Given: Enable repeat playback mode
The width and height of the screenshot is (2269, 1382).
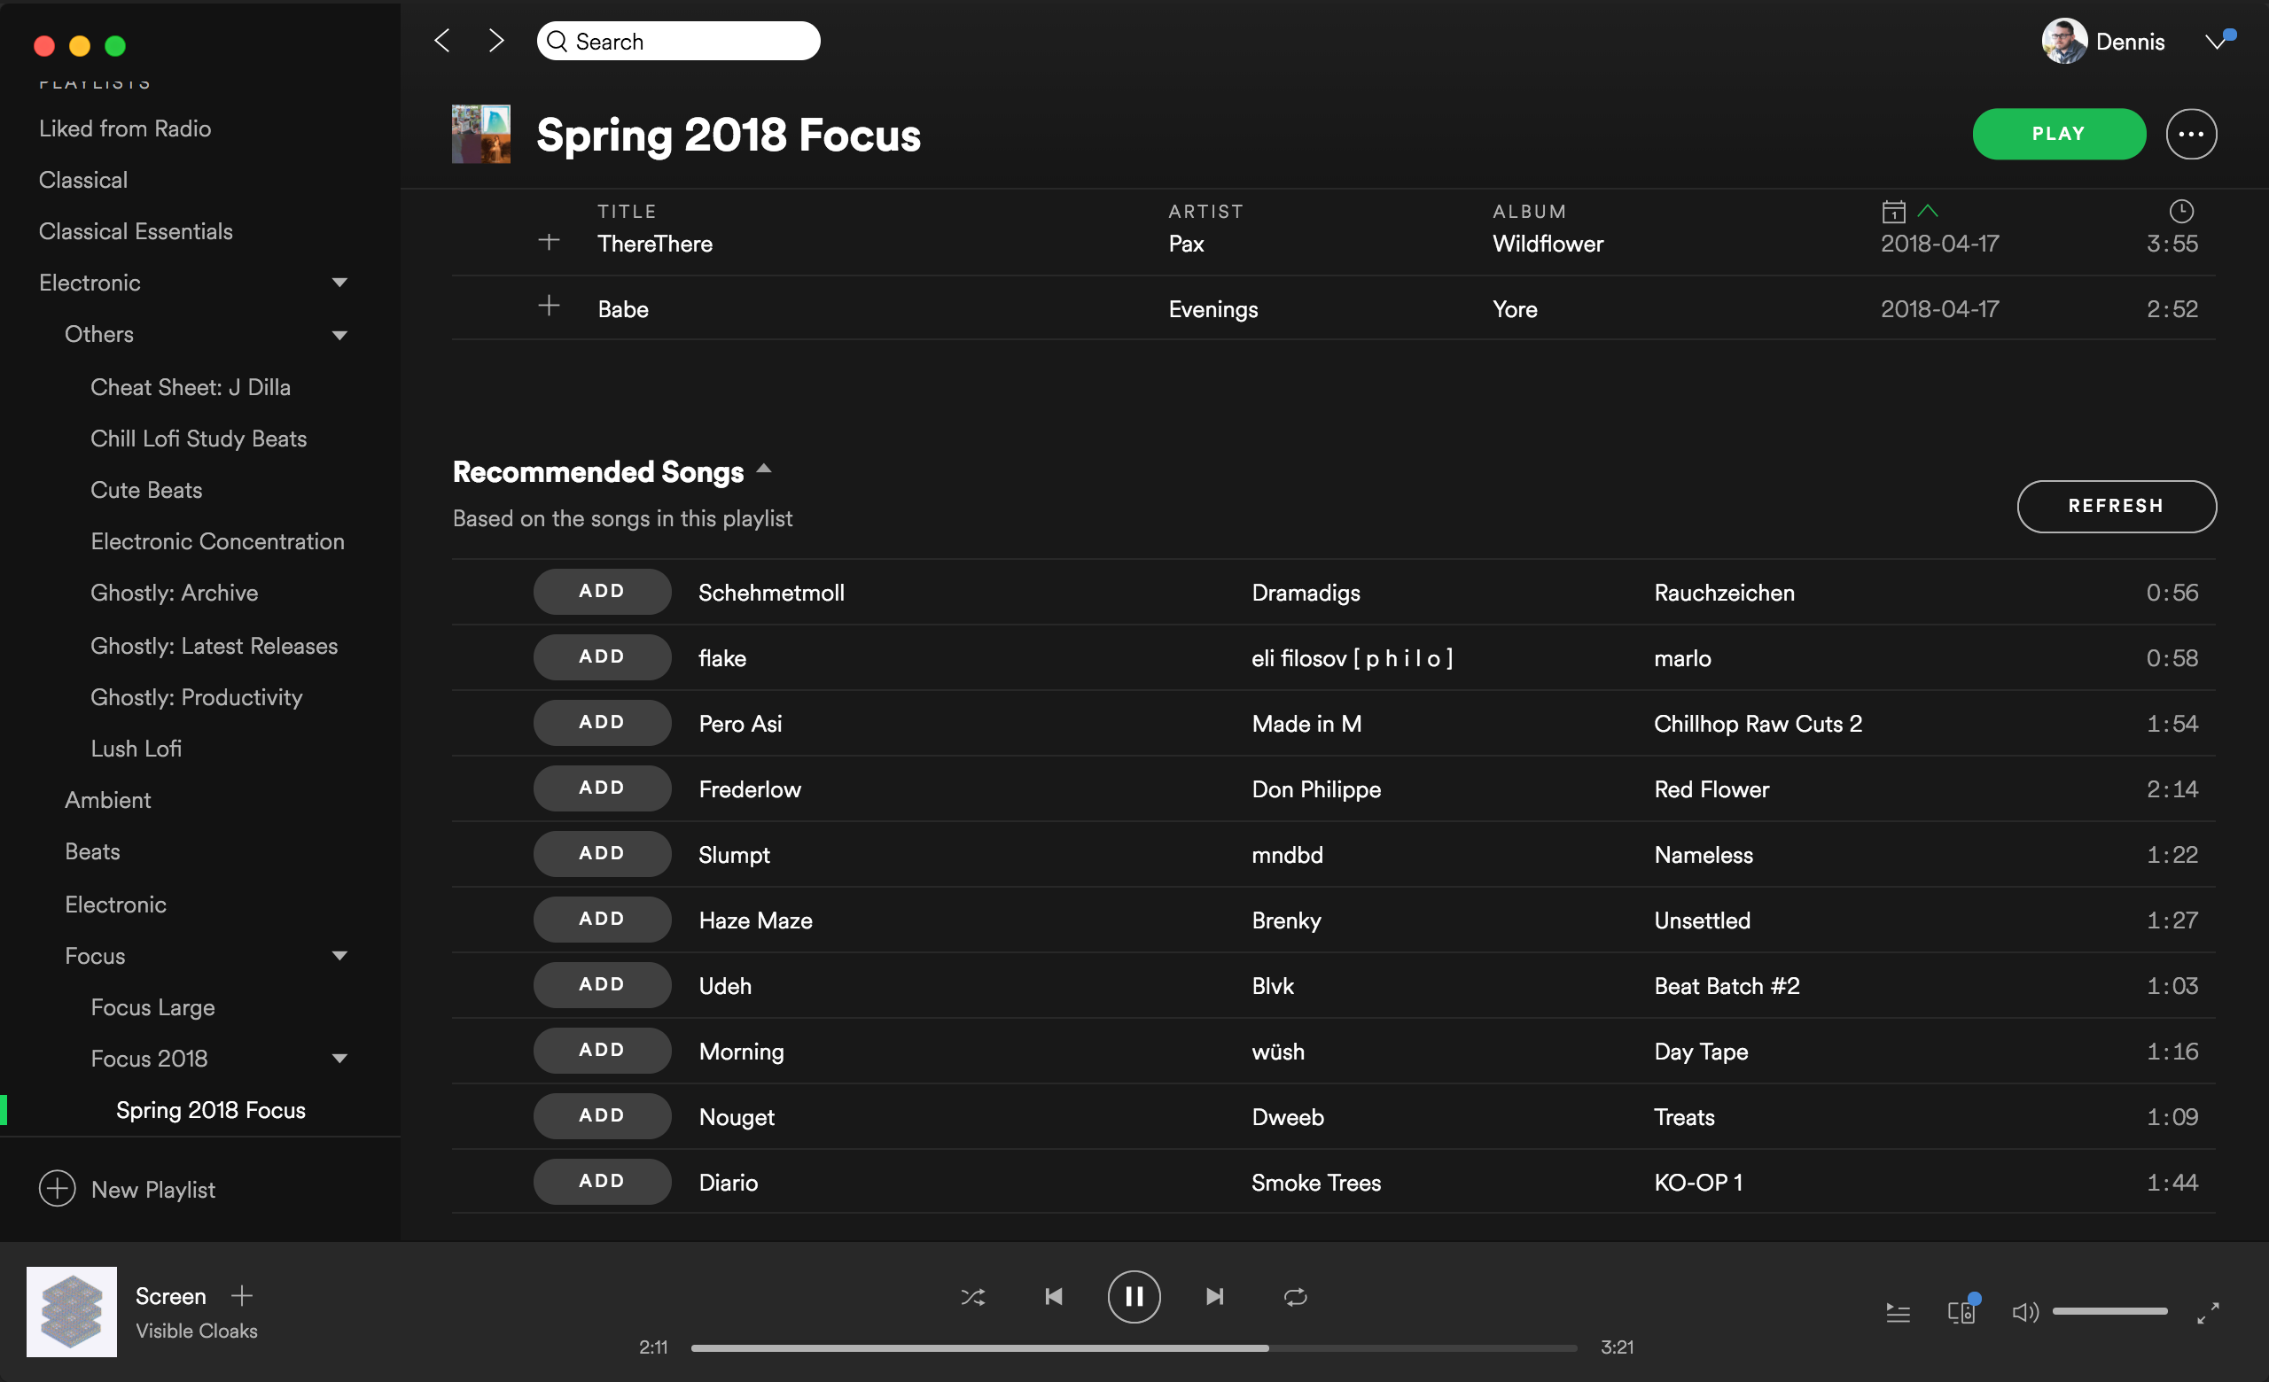Looking at the screenshot, I should point(1295,1296).
